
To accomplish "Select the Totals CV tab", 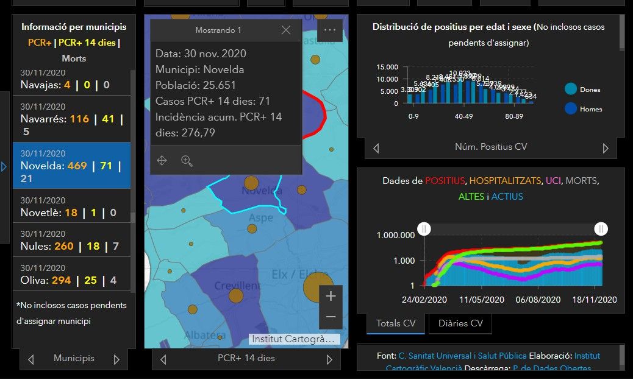I will coord(396,323).
